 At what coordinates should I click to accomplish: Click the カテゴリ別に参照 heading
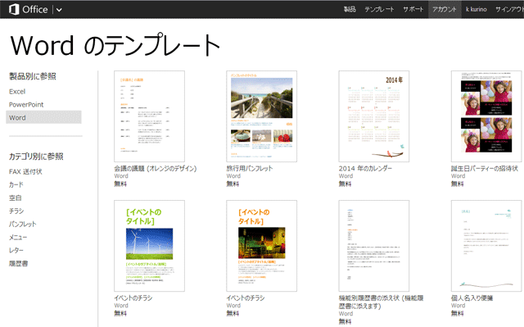coord(36,157)
